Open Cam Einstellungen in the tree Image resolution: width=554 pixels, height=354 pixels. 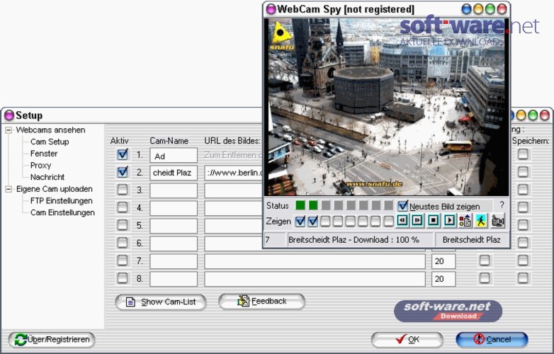(x=62, y=212)
